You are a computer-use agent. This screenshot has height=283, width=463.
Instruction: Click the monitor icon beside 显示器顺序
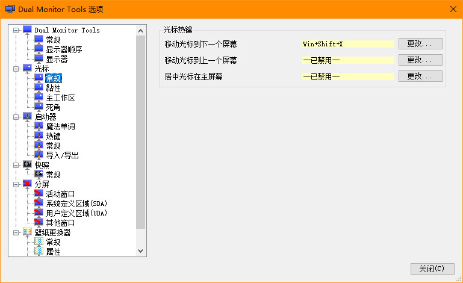point(39,49)
